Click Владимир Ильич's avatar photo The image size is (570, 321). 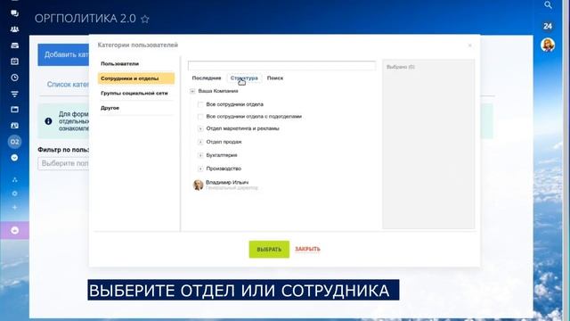198,185
